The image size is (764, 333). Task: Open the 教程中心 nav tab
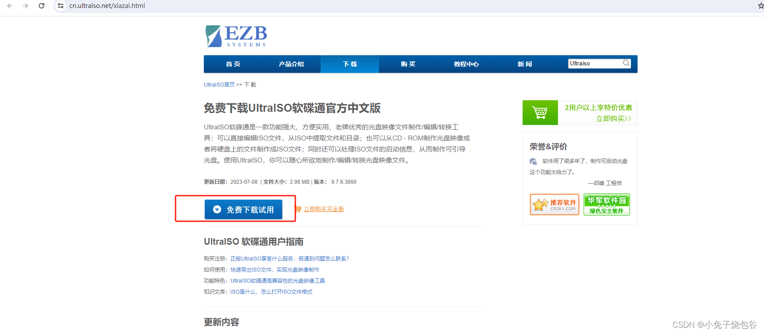466,64
